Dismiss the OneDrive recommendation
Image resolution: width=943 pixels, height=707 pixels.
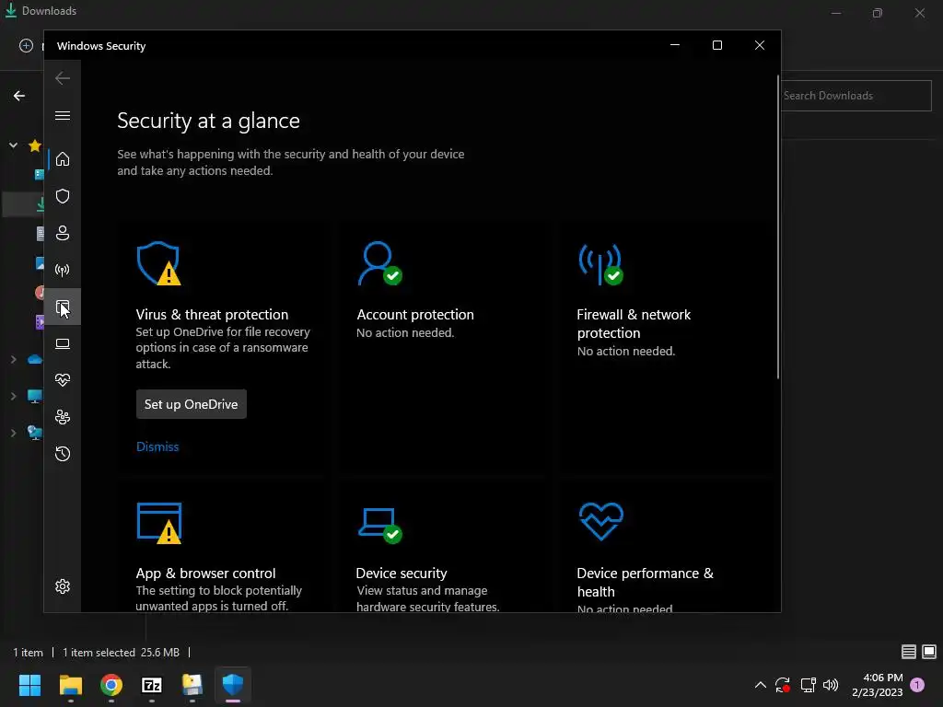157,446
